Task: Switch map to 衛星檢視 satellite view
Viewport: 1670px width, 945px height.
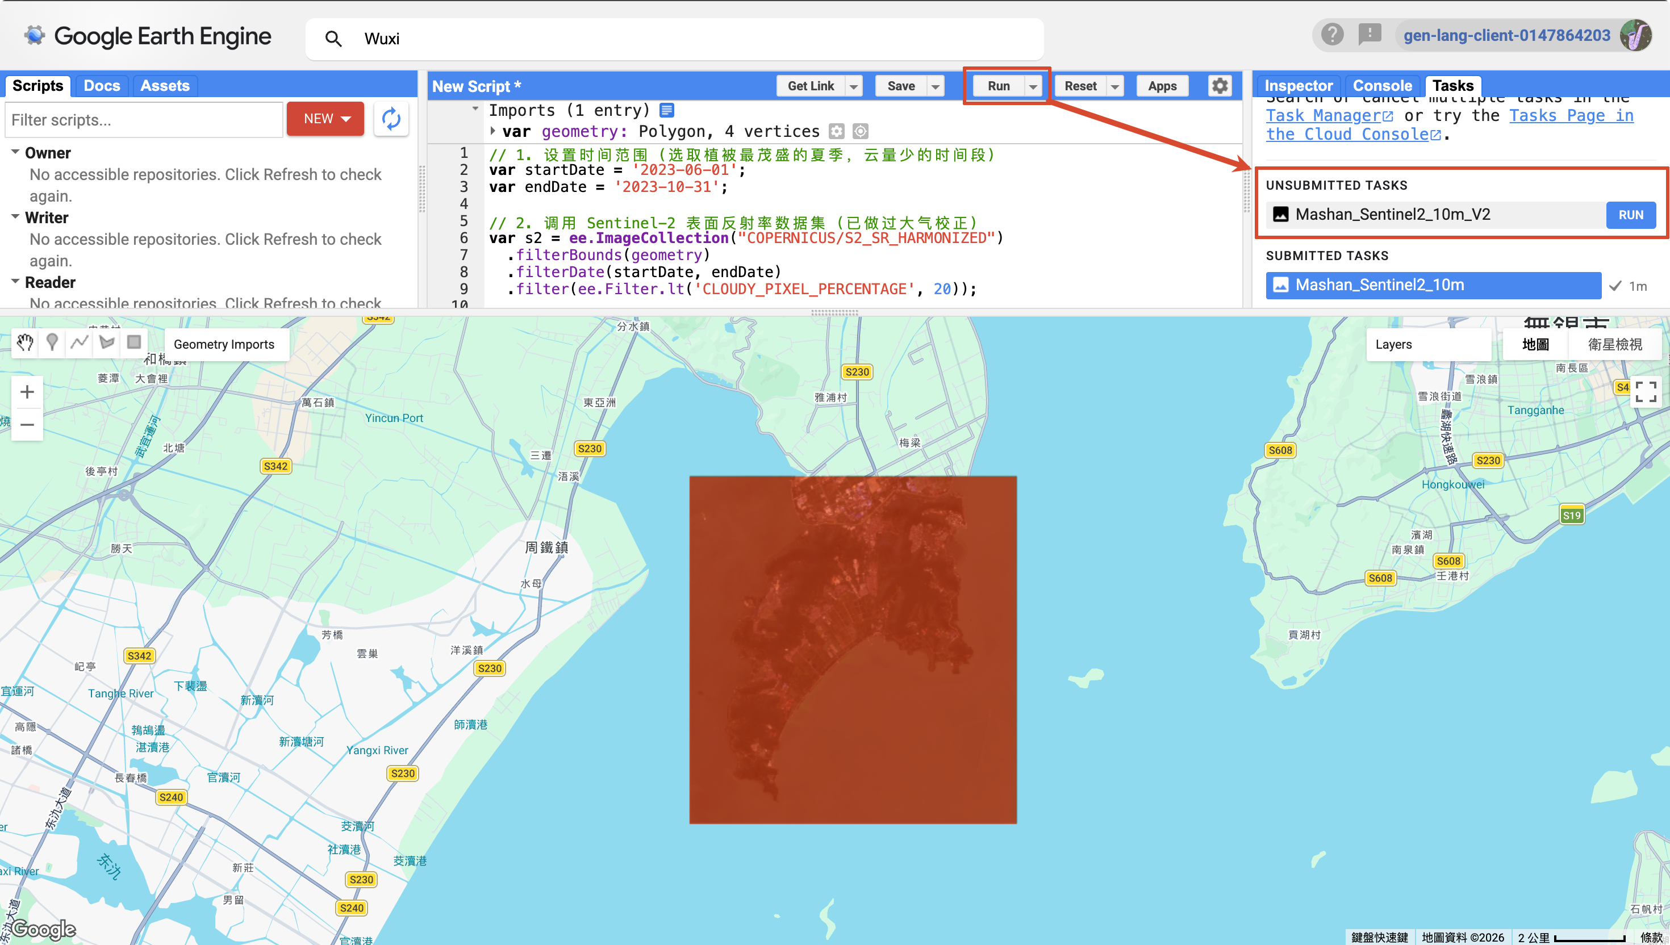Action: click(1614, 345)
